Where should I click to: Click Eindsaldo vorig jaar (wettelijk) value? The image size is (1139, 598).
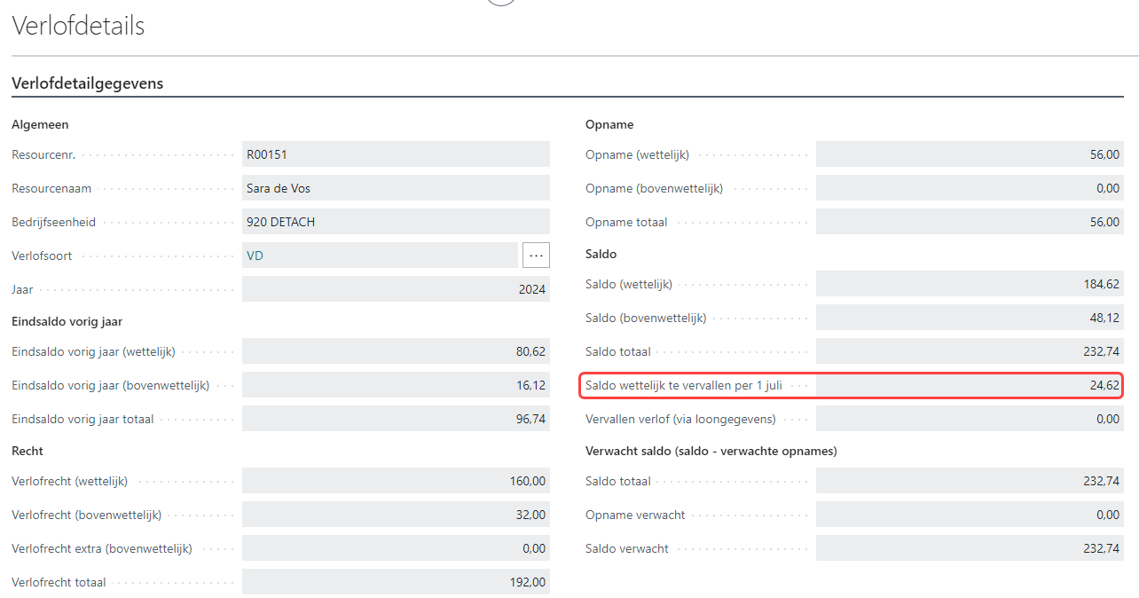[x=395, y=351]
